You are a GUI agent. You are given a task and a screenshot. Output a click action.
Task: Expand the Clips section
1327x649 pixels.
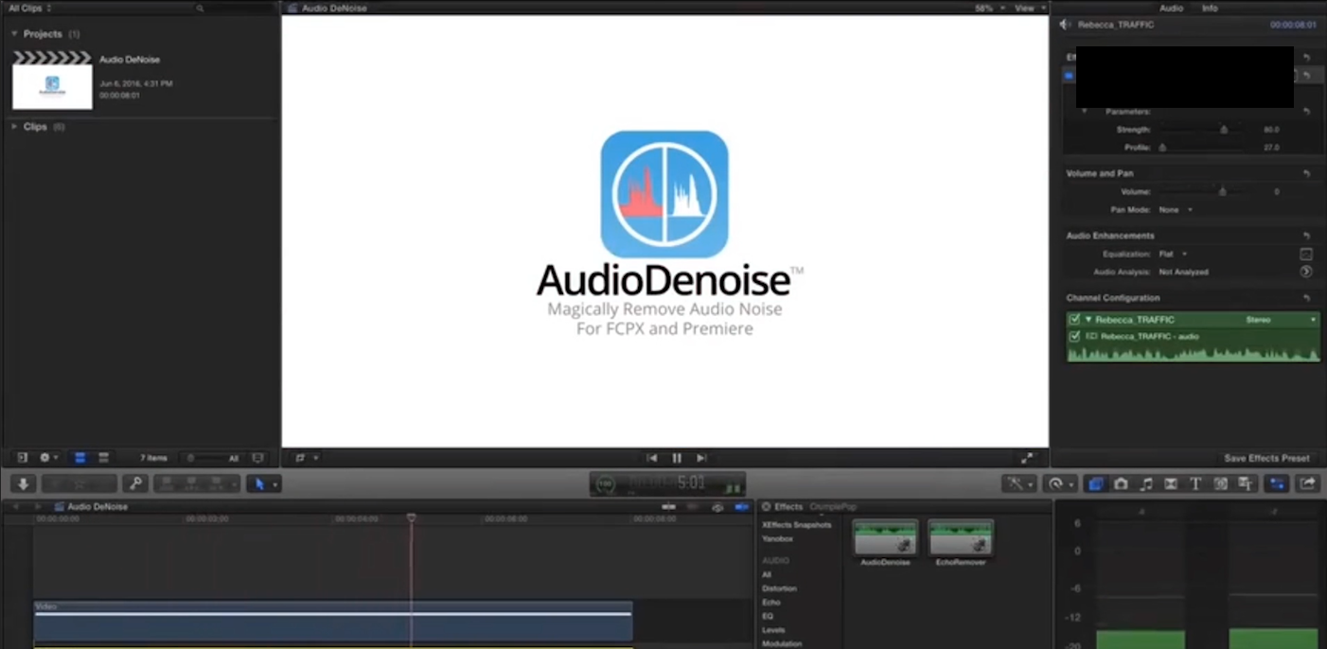[14, 127]
